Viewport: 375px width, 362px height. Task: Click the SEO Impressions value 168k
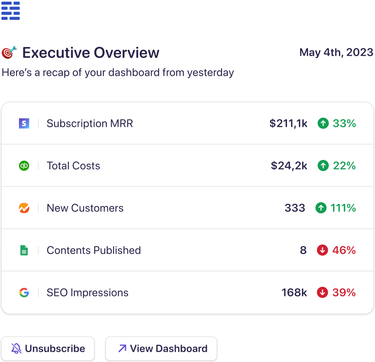tap(294, 292)
